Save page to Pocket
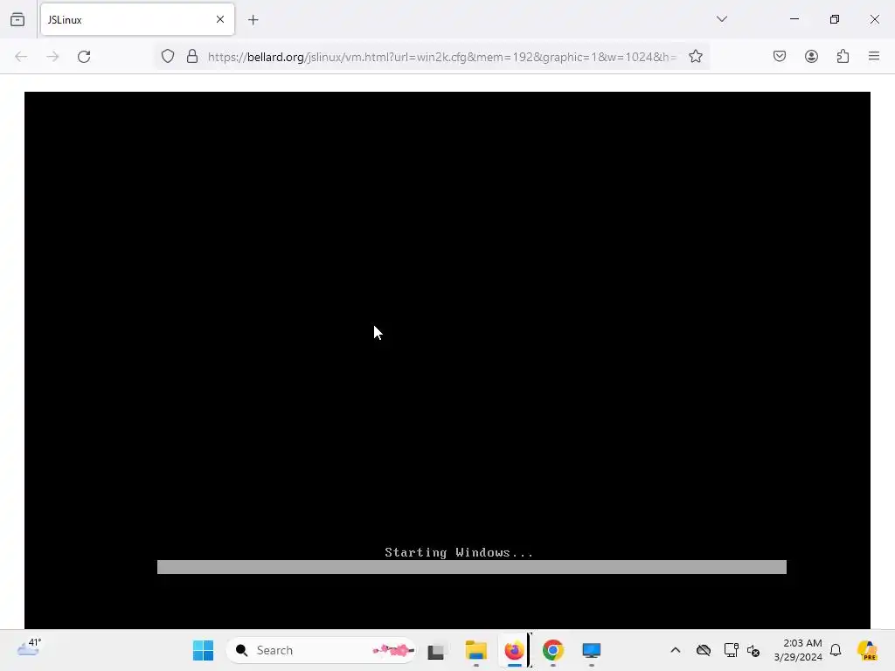The width and height of the screenshot is (895, 671). point(779,57)
